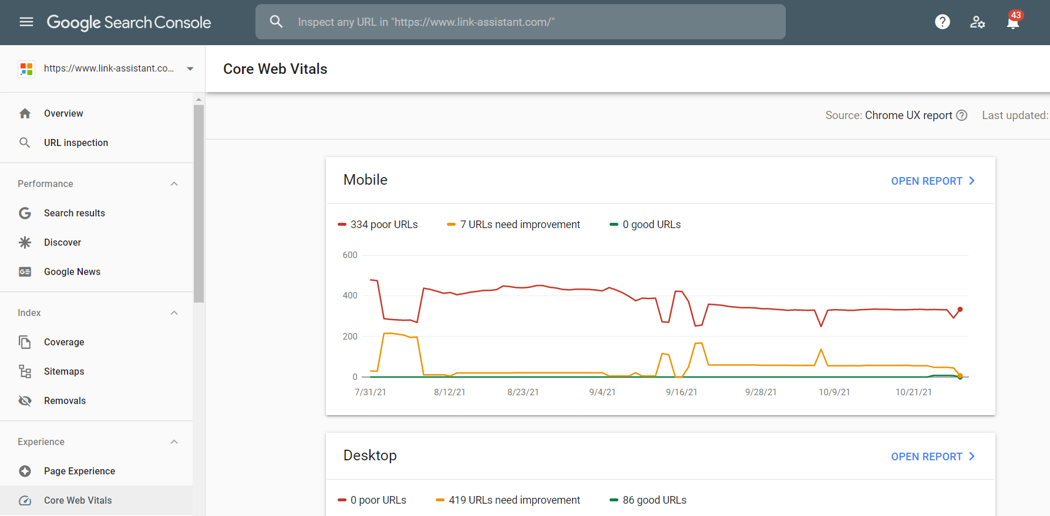Viewport: 1050px width, 516px height.
Task: Open the Page Experience report
Action: click(96, 471)
